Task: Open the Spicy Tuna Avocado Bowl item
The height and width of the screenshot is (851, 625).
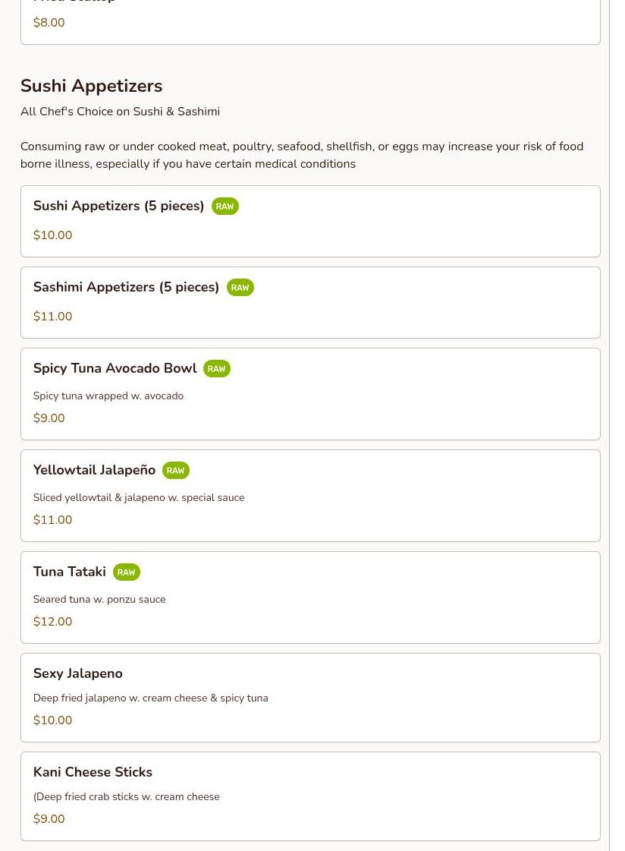Action: [115, 368]
